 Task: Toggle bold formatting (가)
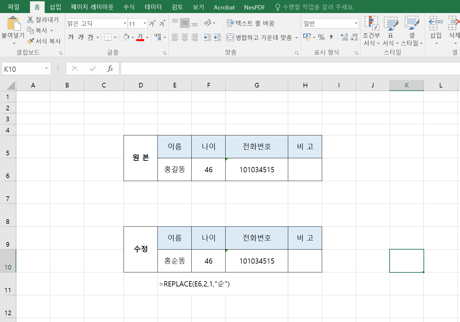71,37
